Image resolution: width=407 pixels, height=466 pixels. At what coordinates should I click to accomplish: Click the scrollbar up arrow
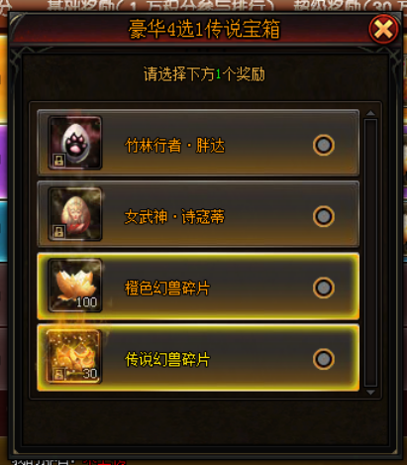(370, 113)
